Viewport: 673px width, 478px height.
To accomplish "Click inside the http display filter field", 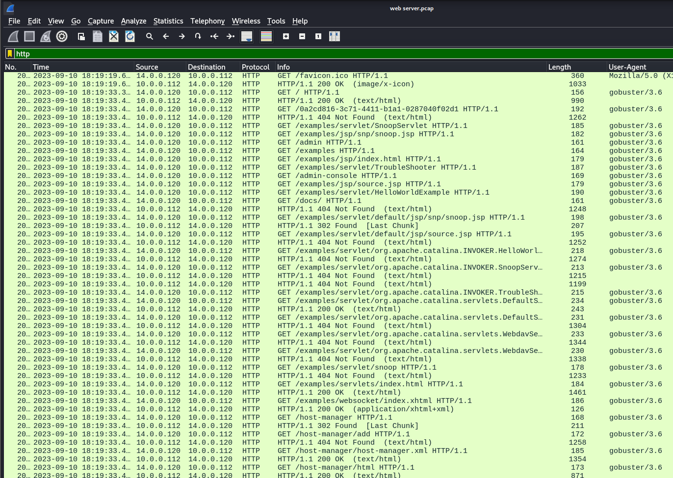I will click(x=294, y=54).
